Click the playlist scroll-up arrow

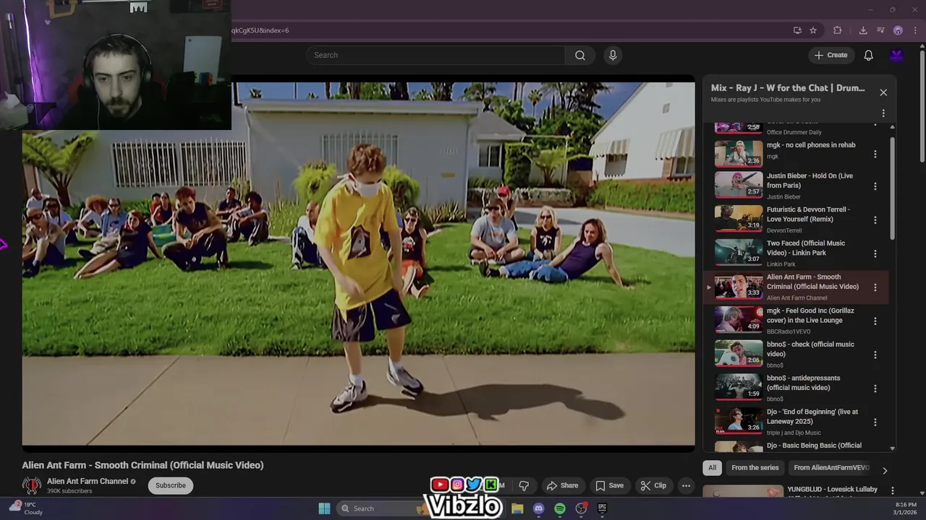892,127
